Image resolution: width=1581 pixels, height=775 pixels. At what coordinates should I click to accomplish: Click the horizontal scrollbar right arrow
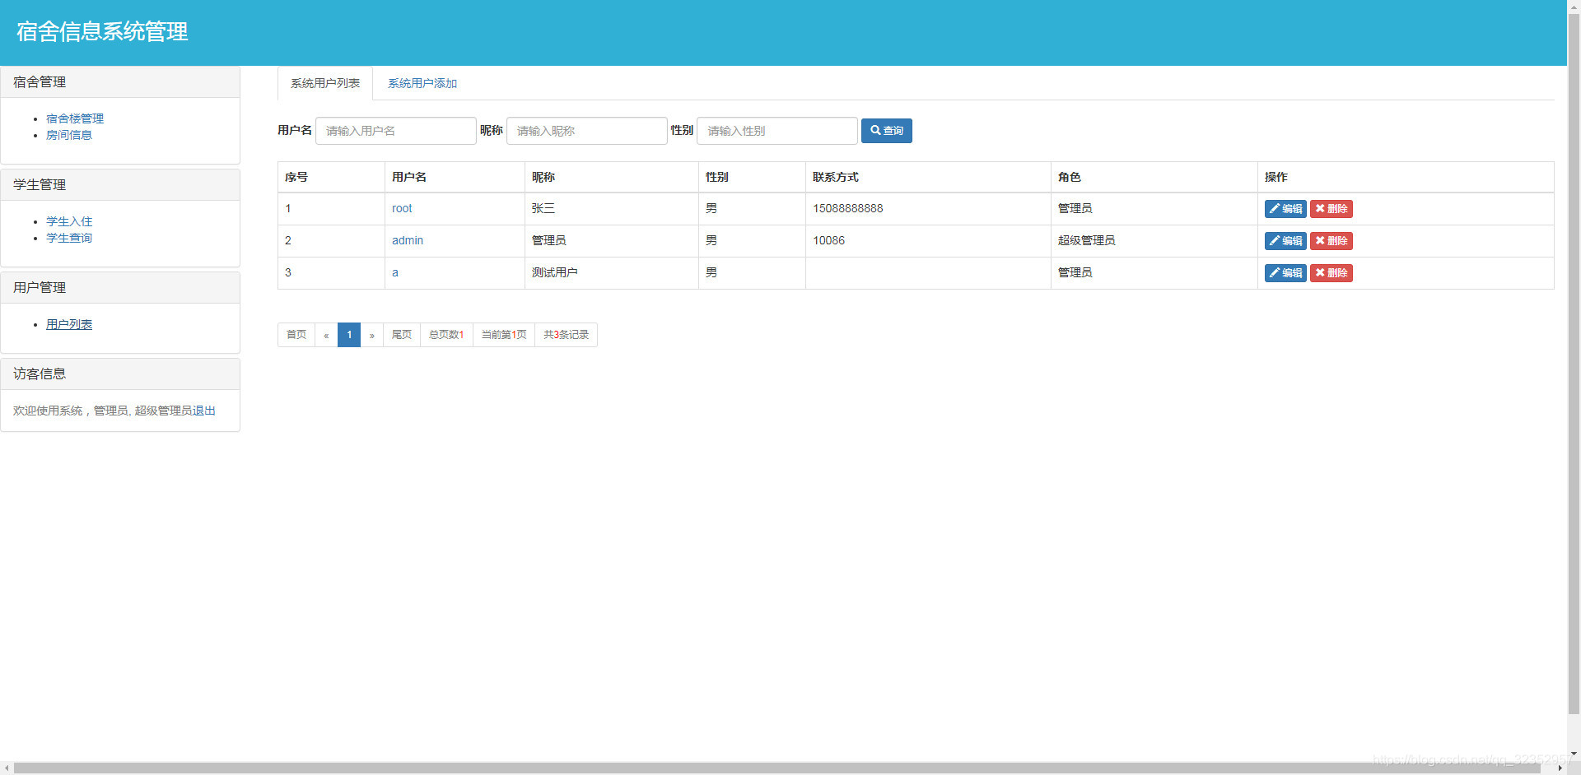[x=1560, y=768]
